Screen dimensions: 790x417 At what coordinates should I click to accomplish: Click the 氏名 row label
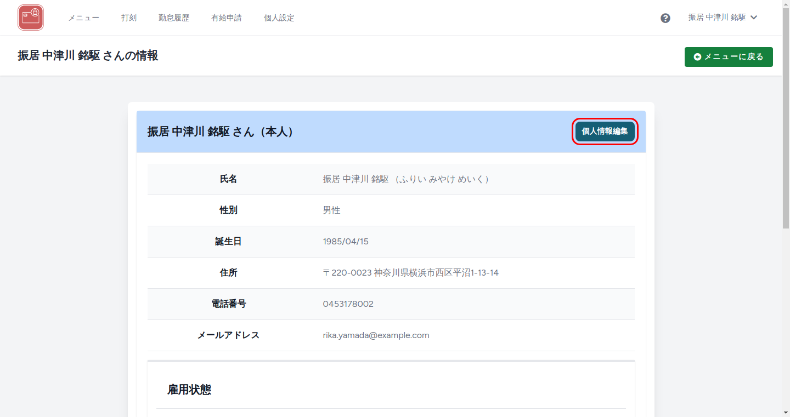click(x=229, y=179)
